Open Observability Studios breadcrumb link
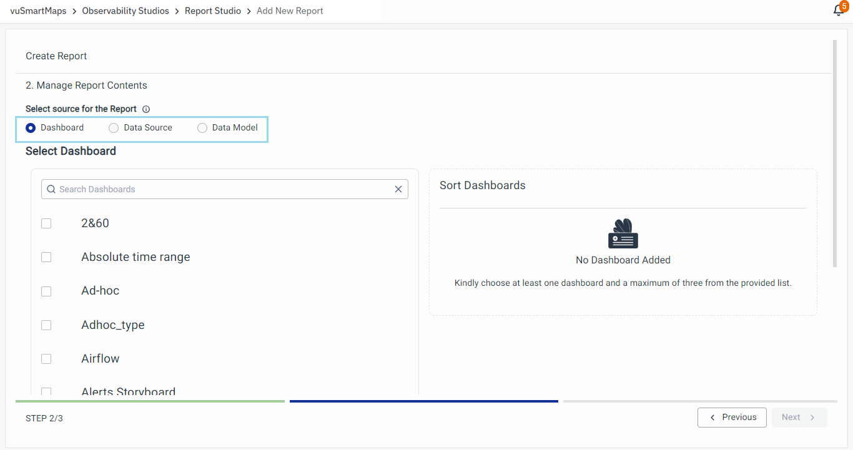 [x=126, y=11]
